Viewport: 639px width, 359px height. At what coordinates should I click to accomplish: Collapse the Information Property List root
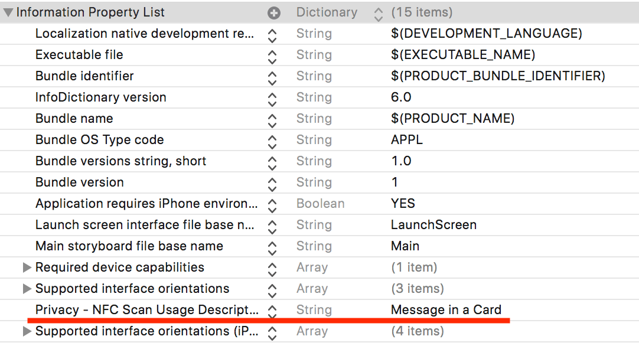click(x=8, y=12)
